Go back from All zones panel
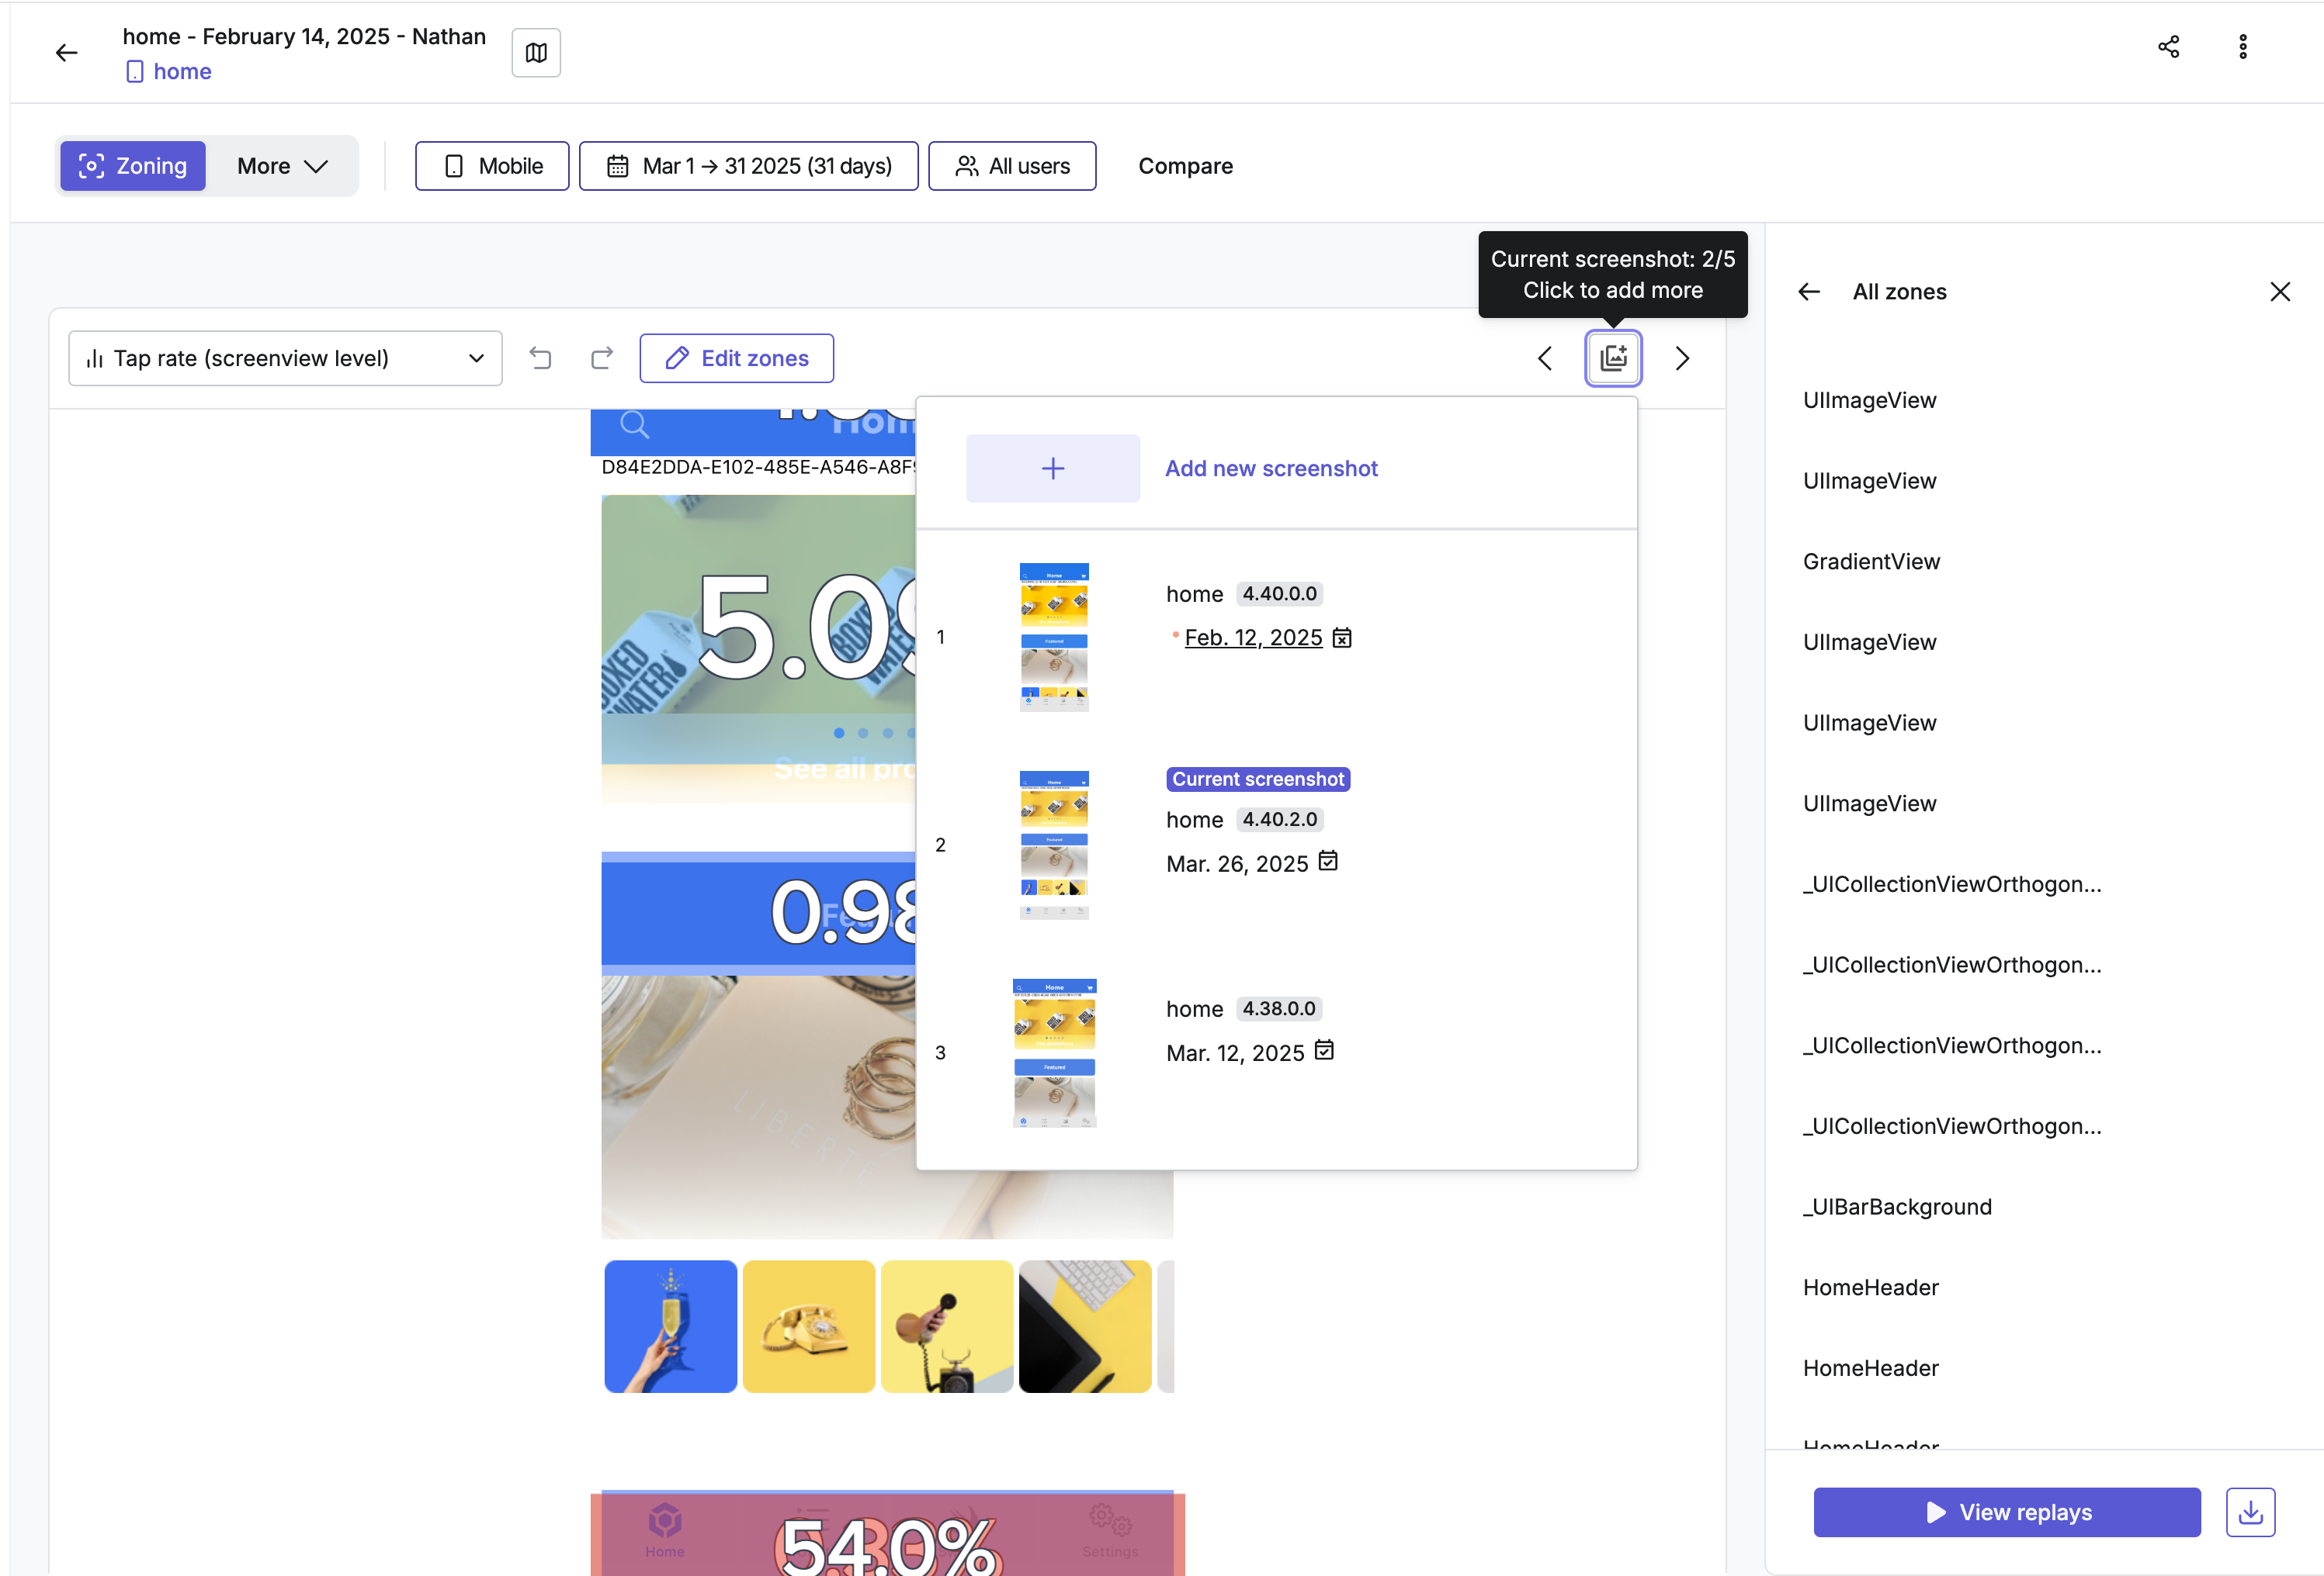The image size is (2324, 1576). (x=1809, y=292)
